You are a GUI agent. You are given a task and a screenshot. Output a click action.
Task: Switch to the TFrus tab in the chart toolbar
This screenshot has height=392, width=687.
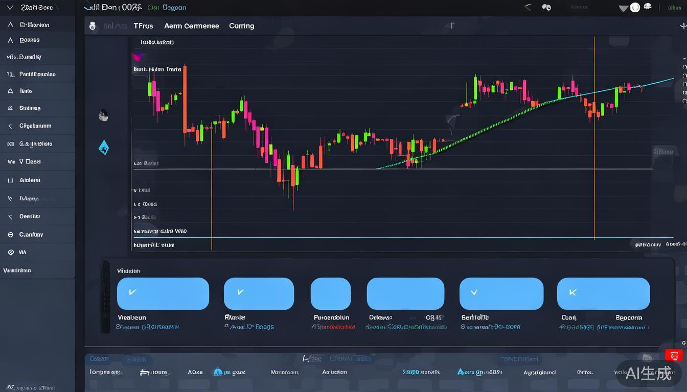pyautogui.click(x=143, y=26)
